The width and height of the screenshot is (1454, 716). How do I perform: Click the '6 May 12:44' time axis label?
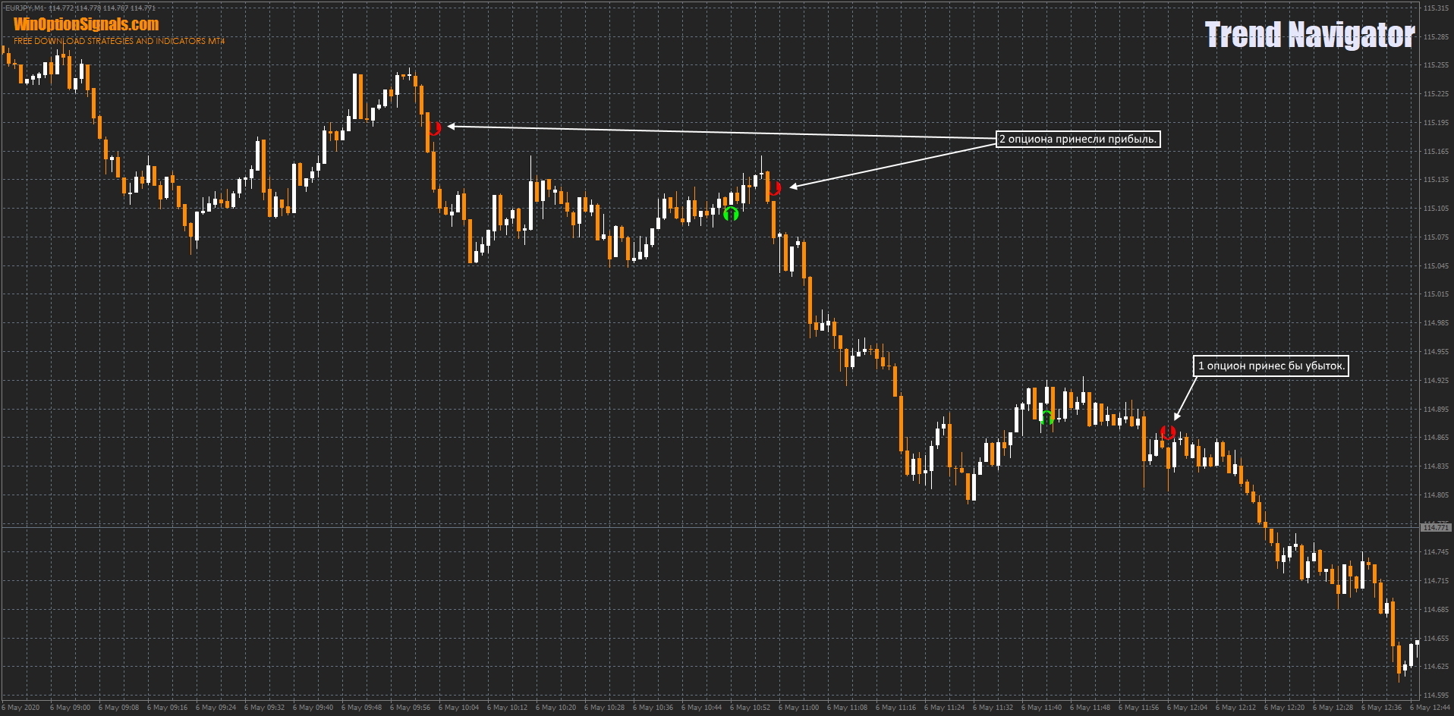click(x=1430, y=708)
